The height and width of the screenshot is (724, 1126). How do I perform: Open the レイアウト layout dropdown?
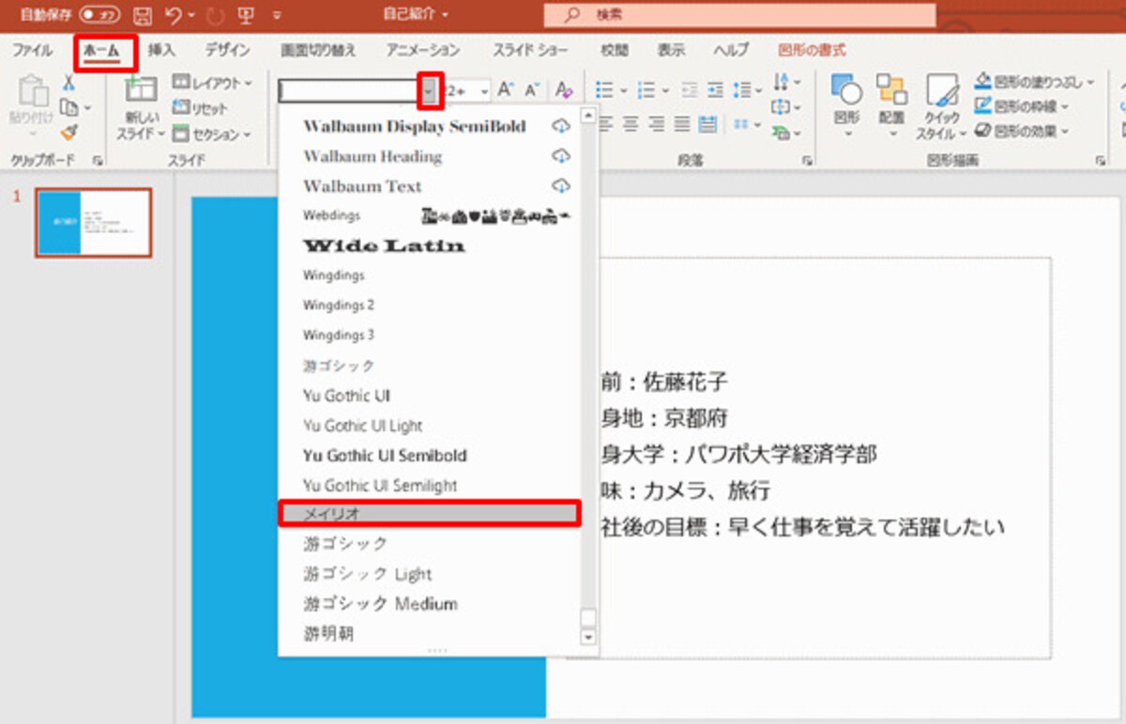pos(213,83)
